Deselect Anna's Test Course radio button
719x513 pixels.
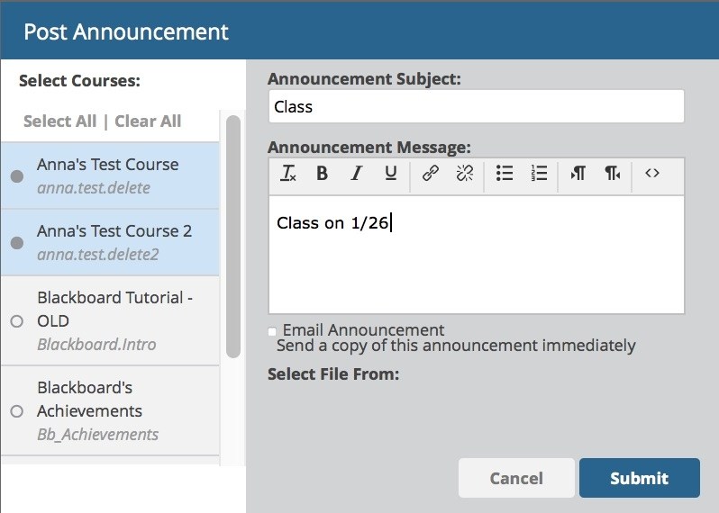pos(16,176)
